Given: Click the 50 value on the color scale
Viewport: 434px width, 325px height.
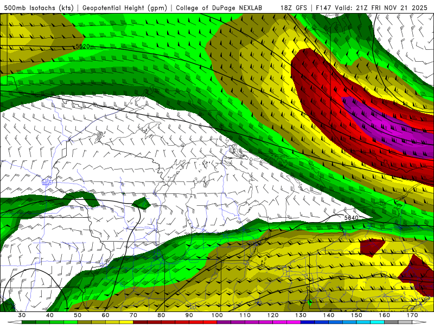Looking at the screenshot, I should pyautogui.click(x=78, y=315).
